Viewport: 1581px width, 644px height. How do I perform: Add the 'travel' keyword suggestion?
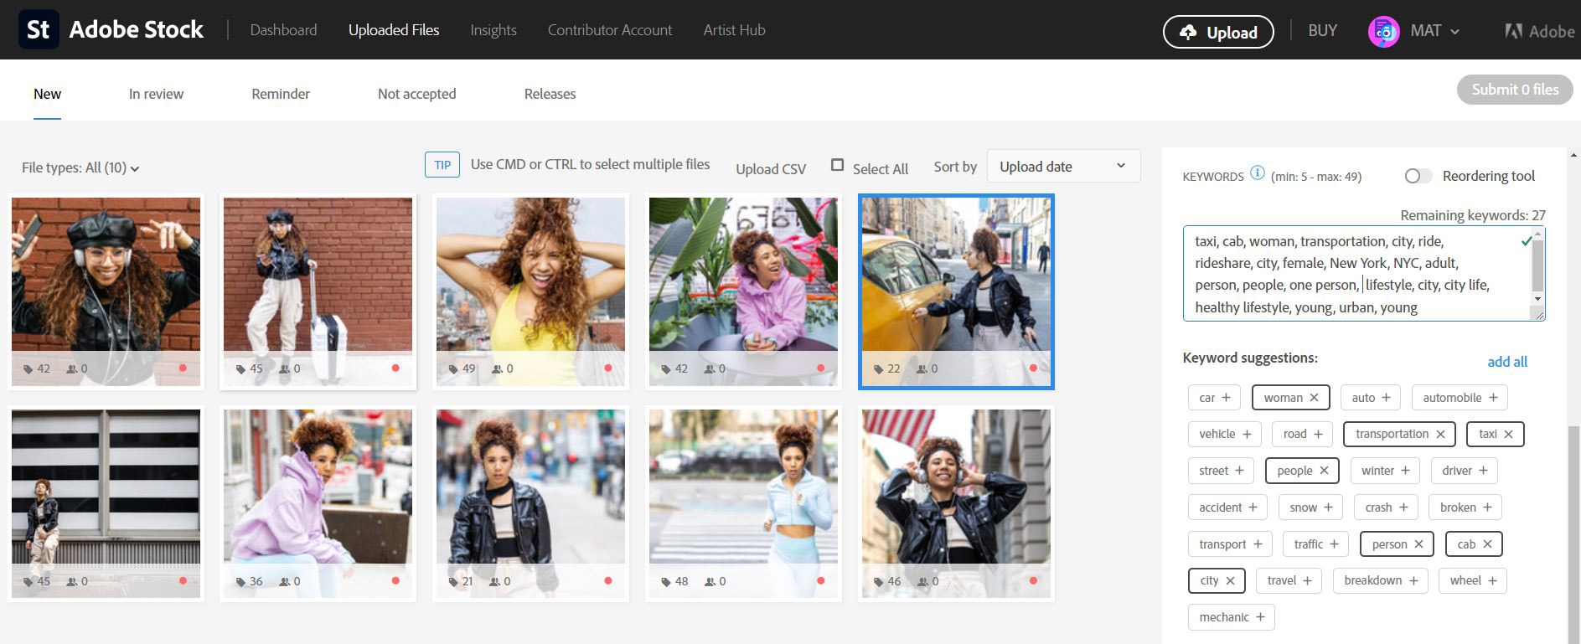tap(1289, 580)
